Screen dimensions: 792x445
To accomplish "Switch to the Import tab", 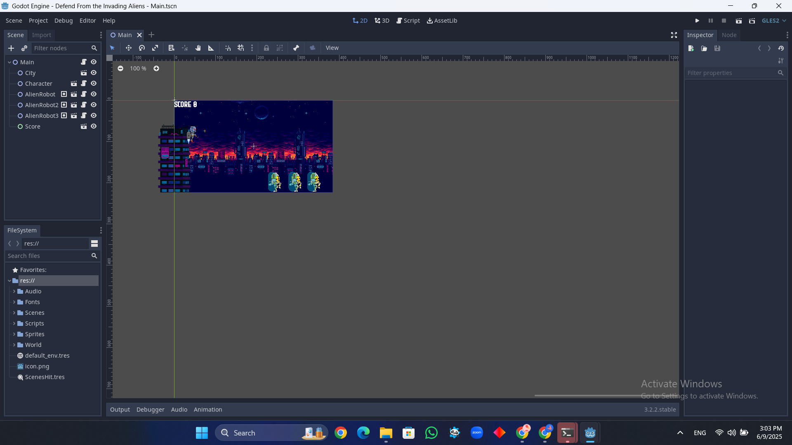I will [x=41, y=35].
